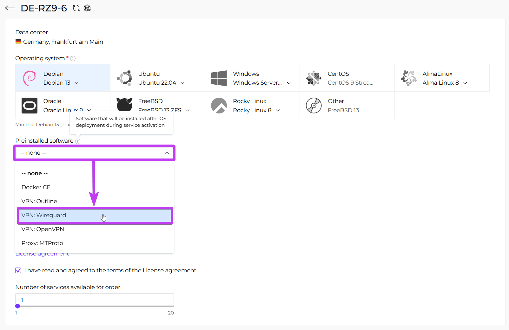This screenshot has height=330, width=509.
Task: Open the Operating system help icon
Action: point(73,59)
